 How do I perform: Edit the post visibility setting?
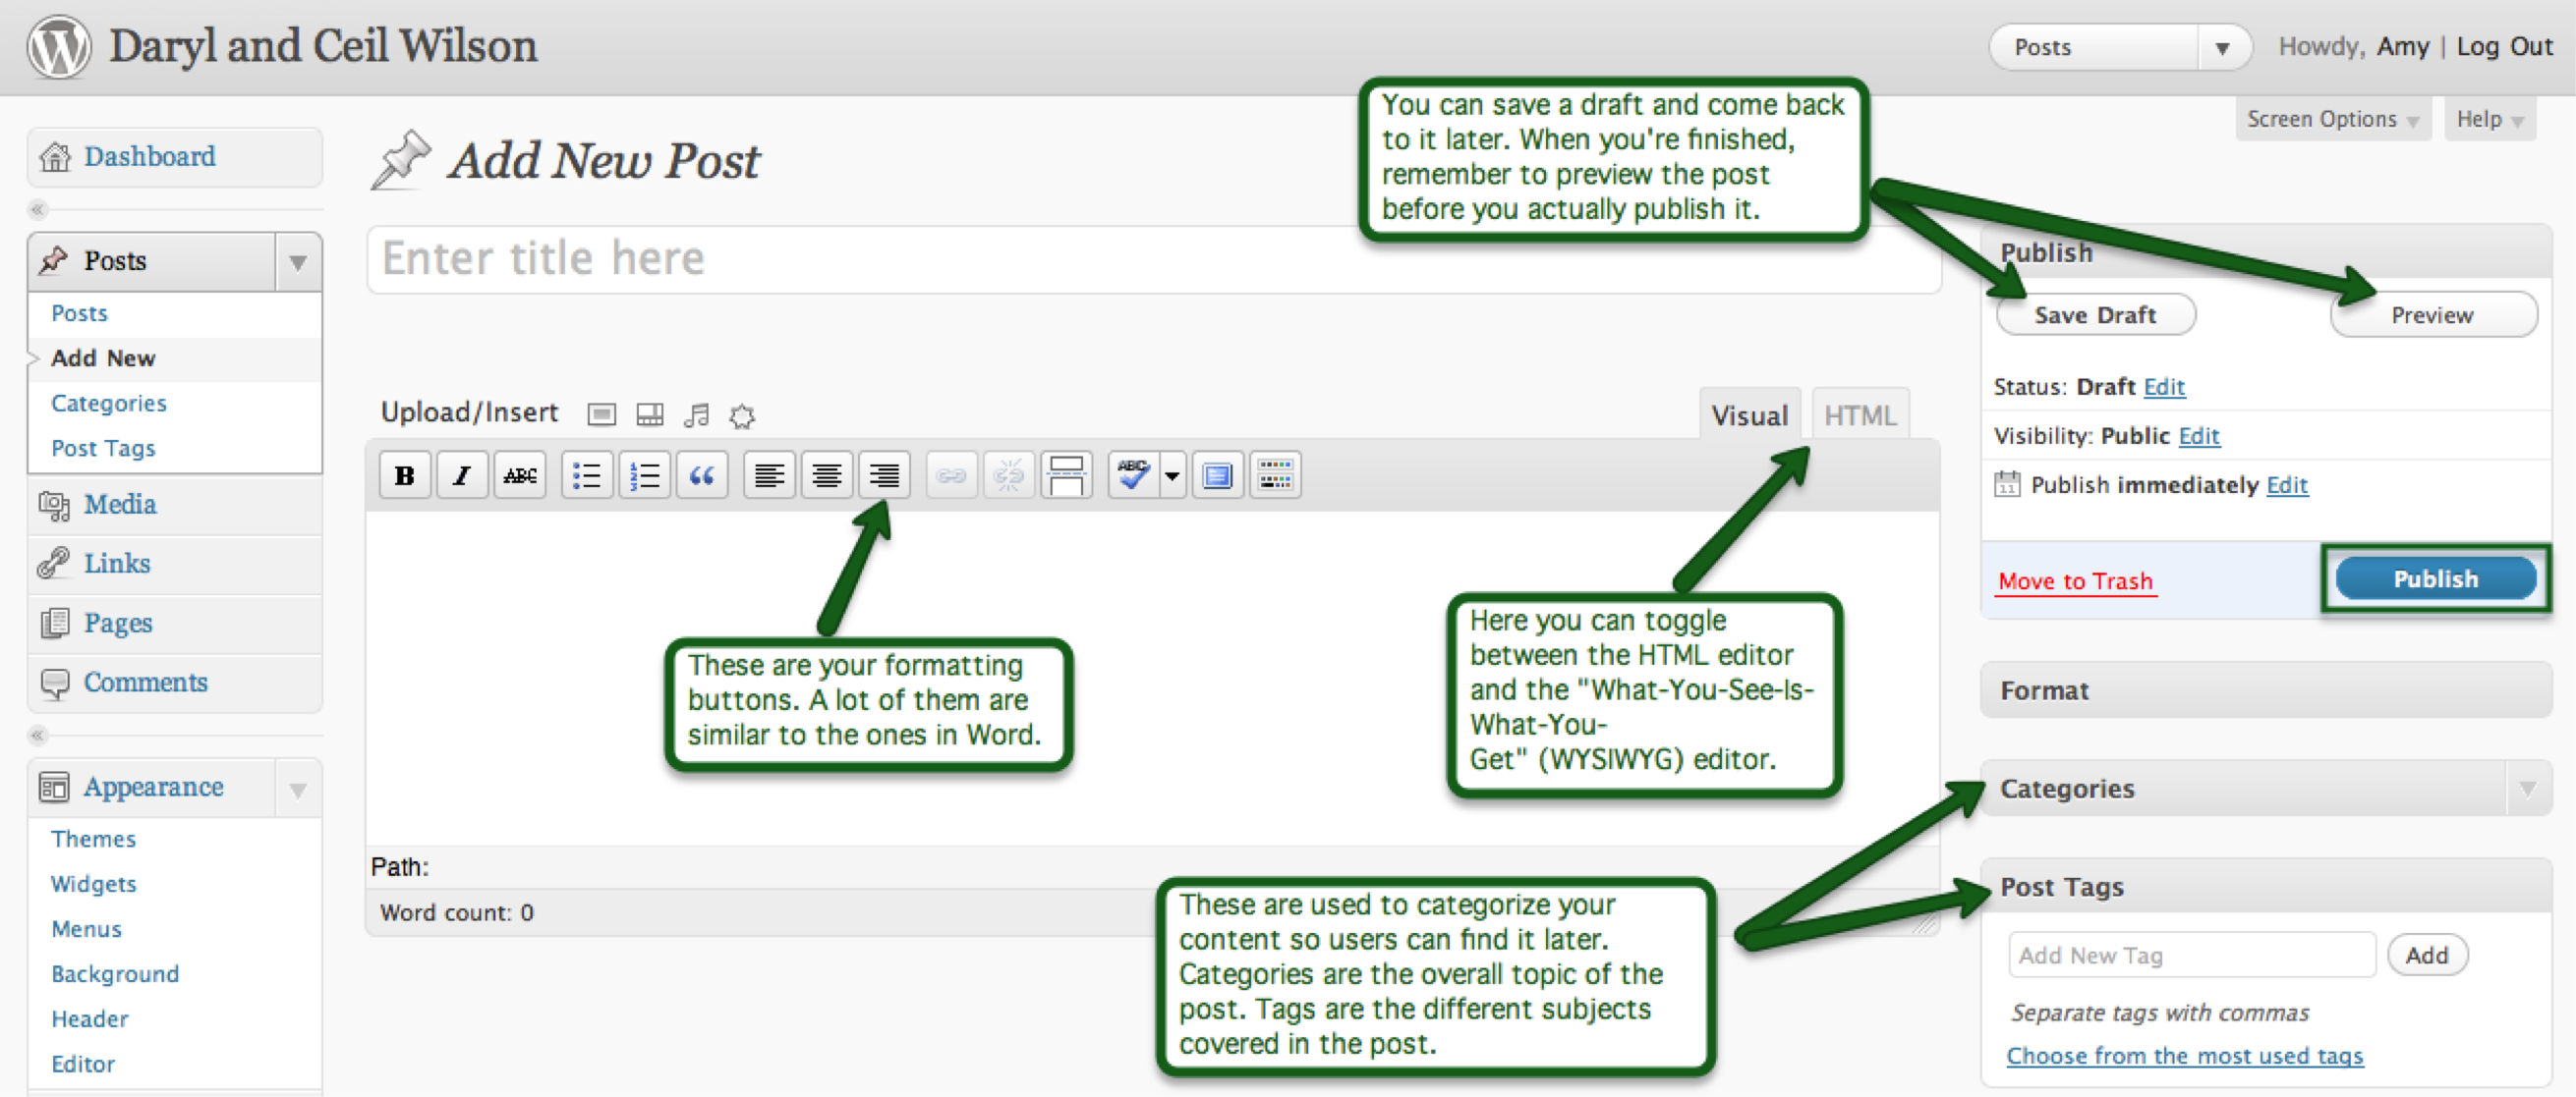click(x=2198, y=436)
